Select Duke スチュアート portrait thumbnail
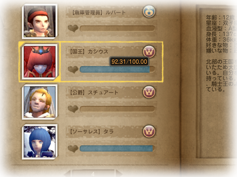Screen dimensions: 237x177 point(40,102)
